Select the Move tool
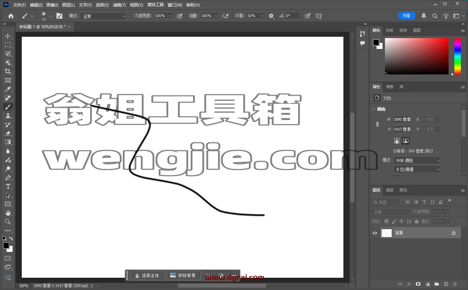The image size is (468, 290). pyautogui.click(x=8, y=36)
